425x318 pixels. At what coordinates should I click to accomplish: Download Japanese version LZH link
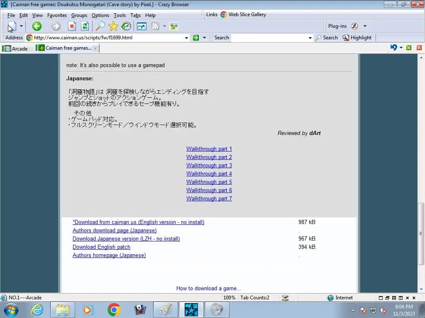[x=126, y=239]
